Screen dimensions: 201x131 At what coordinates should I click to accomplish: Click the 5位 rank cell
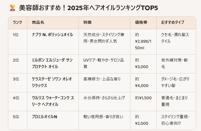click(16, 117)
